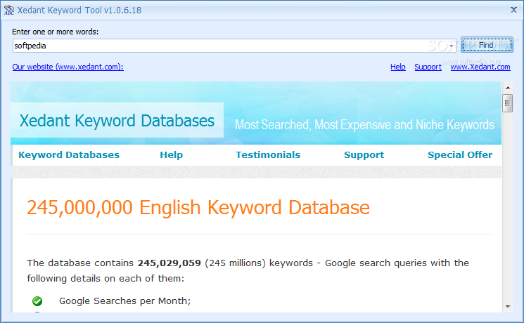Viewport: 524px width, 323px height.
Task: Click the Help link at top right
Action: tap(397, 67)
